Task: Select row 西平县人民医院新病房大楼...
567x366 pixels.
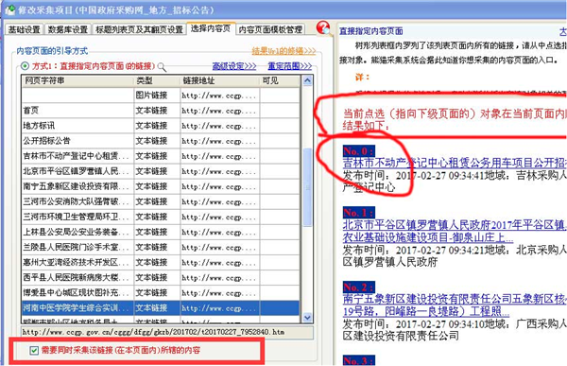Action: [161, 278]
